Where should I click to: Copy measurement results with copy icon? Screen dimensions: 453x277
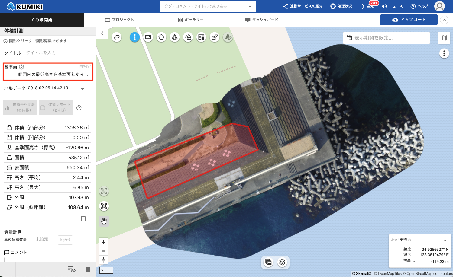click(x=83, y=218)
